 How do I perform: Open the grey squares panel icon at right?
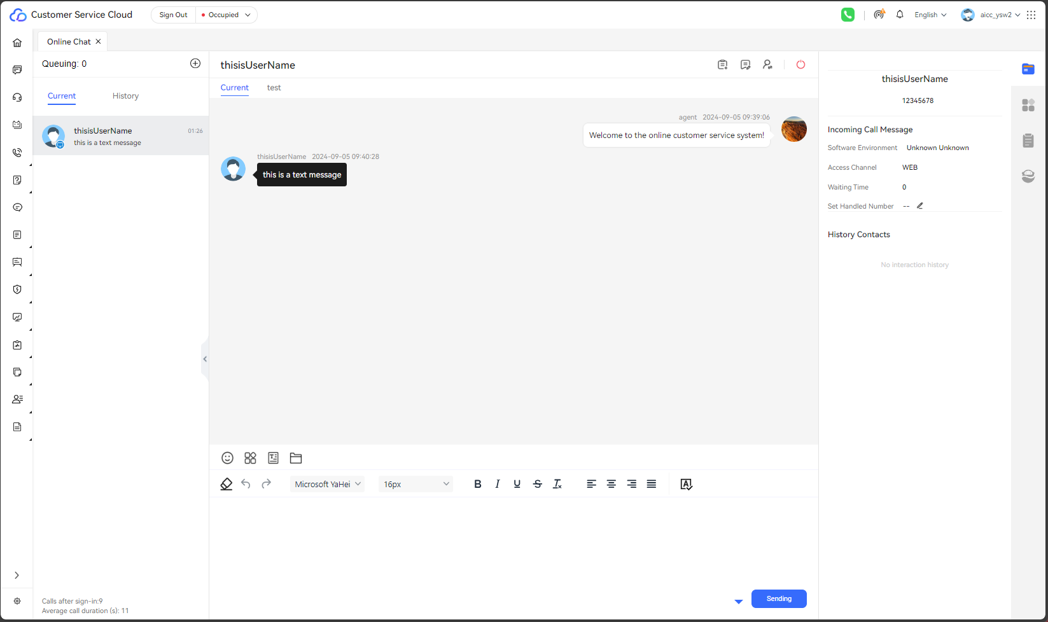click(x=1028, y=105)
